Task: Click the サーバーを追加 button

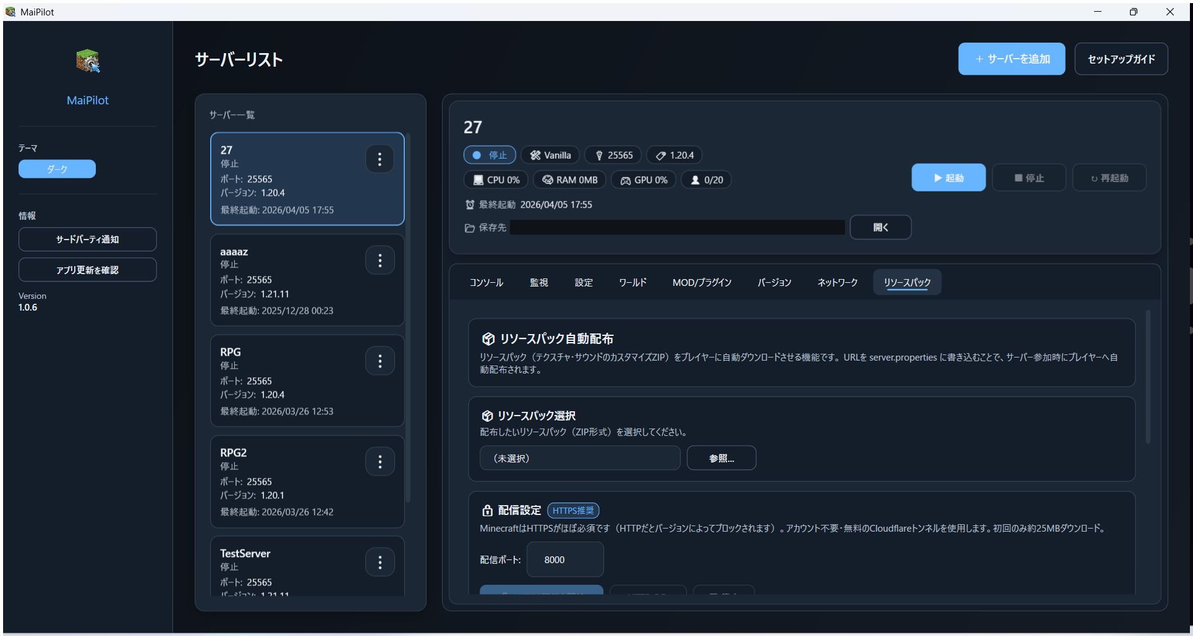Action: pos(1011,59)
